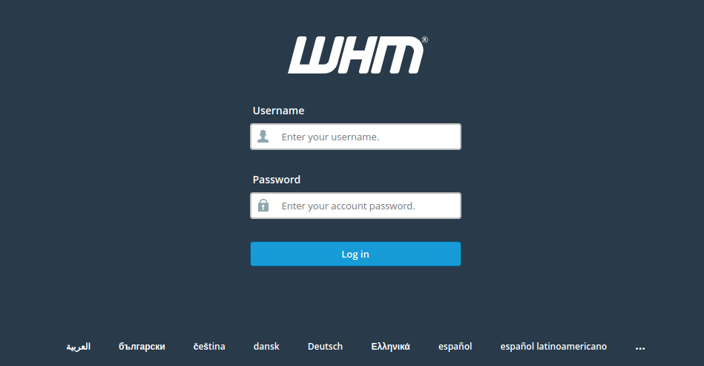Switch language to български
The image size is (704, 366).
142,346
